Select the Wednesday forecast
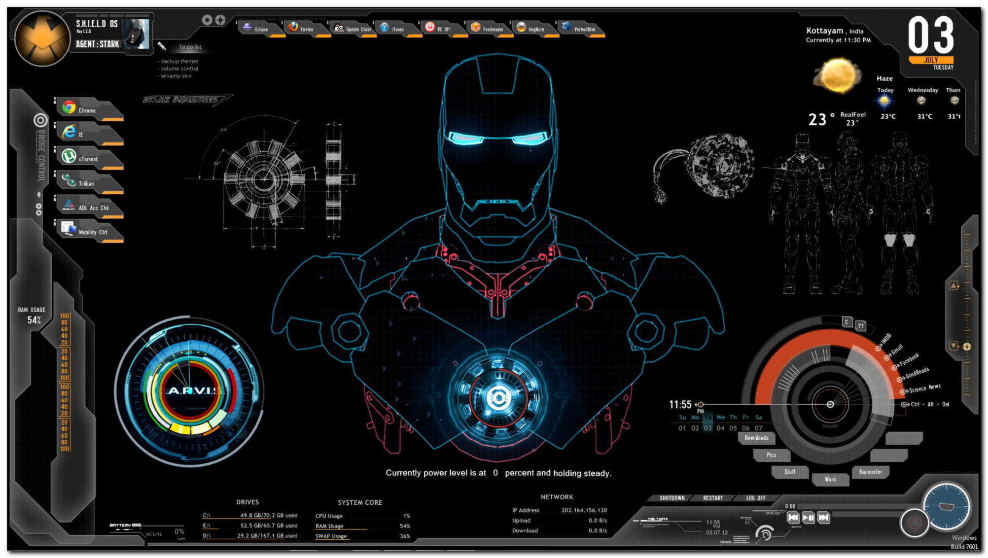 click(x=923, y=103)
